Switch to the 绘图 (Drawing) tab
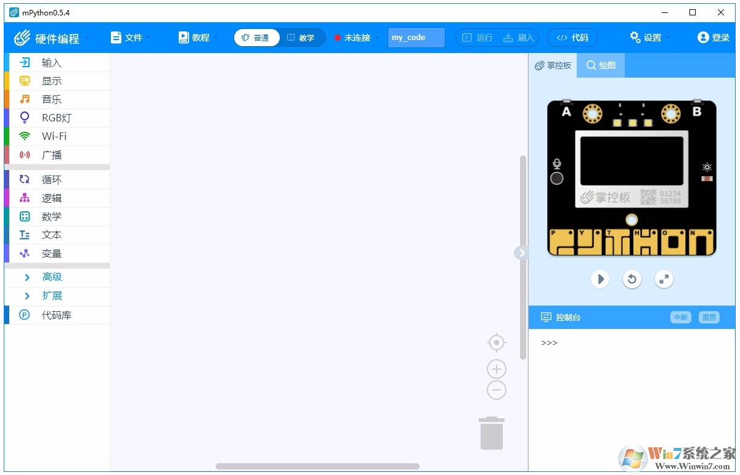The image size is (740, 475). tap(600, 65)
